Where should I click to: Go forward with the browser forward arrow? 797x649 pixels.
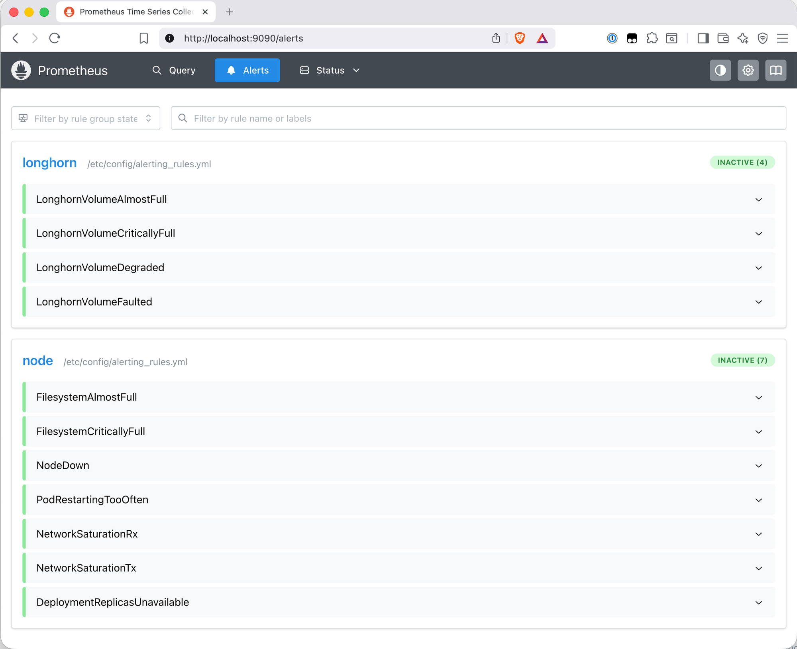click(x=35, y=38)
